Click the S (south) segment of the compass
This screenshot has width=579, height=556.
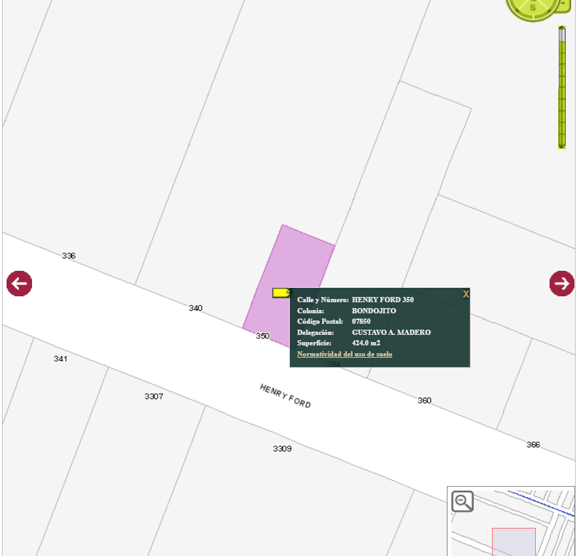pyautogui.click(x=533, y=8)
